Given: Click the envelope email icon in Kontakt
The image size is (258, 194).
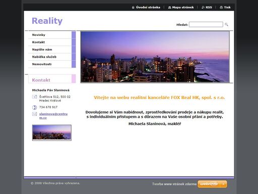Looking at the screenshot, I should pos(34,114).
